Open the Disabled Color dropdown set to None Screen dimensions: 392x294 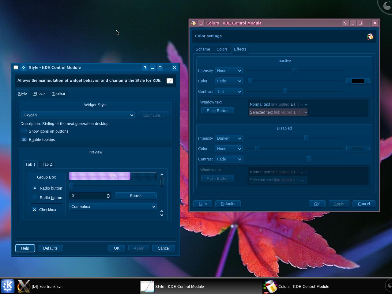tap(228, 149)
